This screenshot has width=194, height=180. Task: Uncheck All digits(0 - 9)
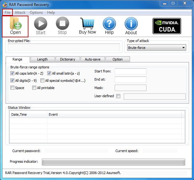point(12,81)
